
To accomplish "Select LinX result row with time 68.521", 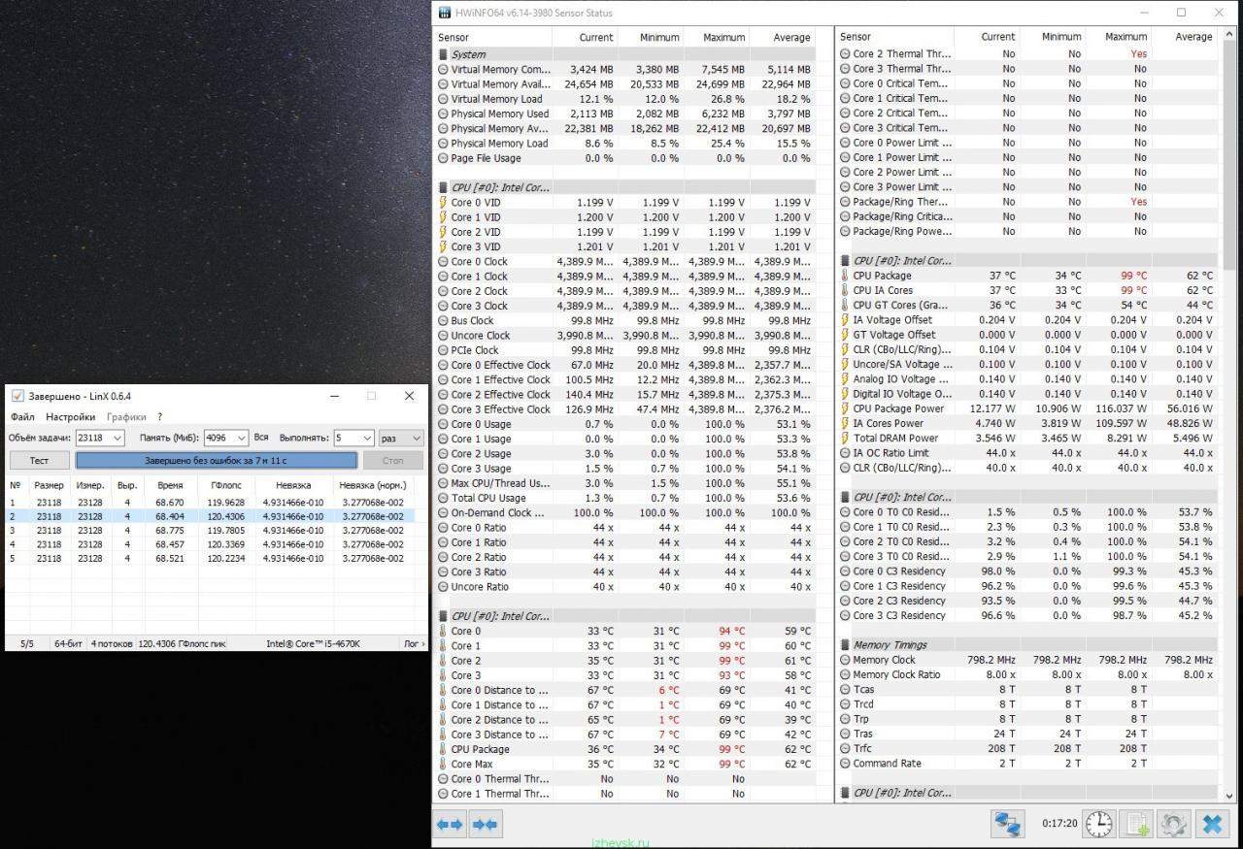I will [x=211, y=559].
